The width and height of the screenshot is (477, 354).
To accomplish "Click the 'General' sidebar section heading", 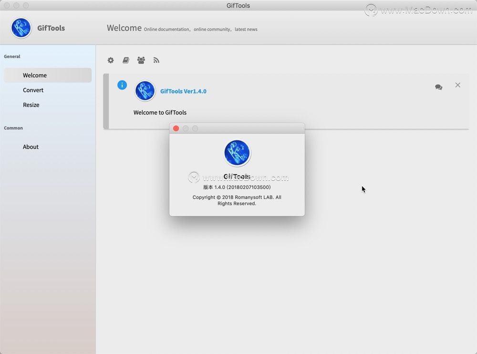I will [12, 56].
